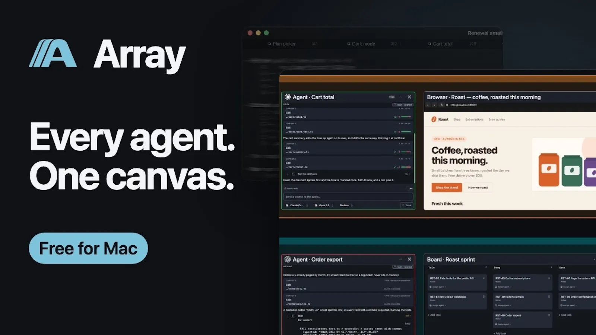596x335 pixels.
Task: Open the Opus model selector dropdown
Action: (x=324, y=205)
